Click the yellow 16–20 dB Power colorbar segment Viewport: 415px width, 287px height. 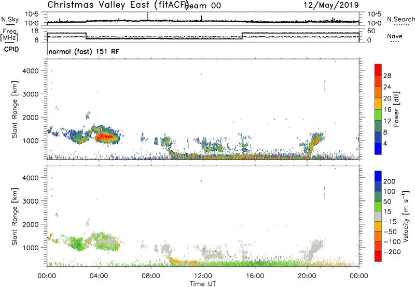click(x=378, y=103)
